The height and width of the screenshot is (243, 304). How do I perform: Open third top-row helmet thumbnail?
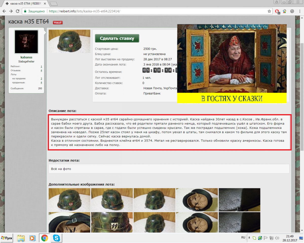click(155, 200)
